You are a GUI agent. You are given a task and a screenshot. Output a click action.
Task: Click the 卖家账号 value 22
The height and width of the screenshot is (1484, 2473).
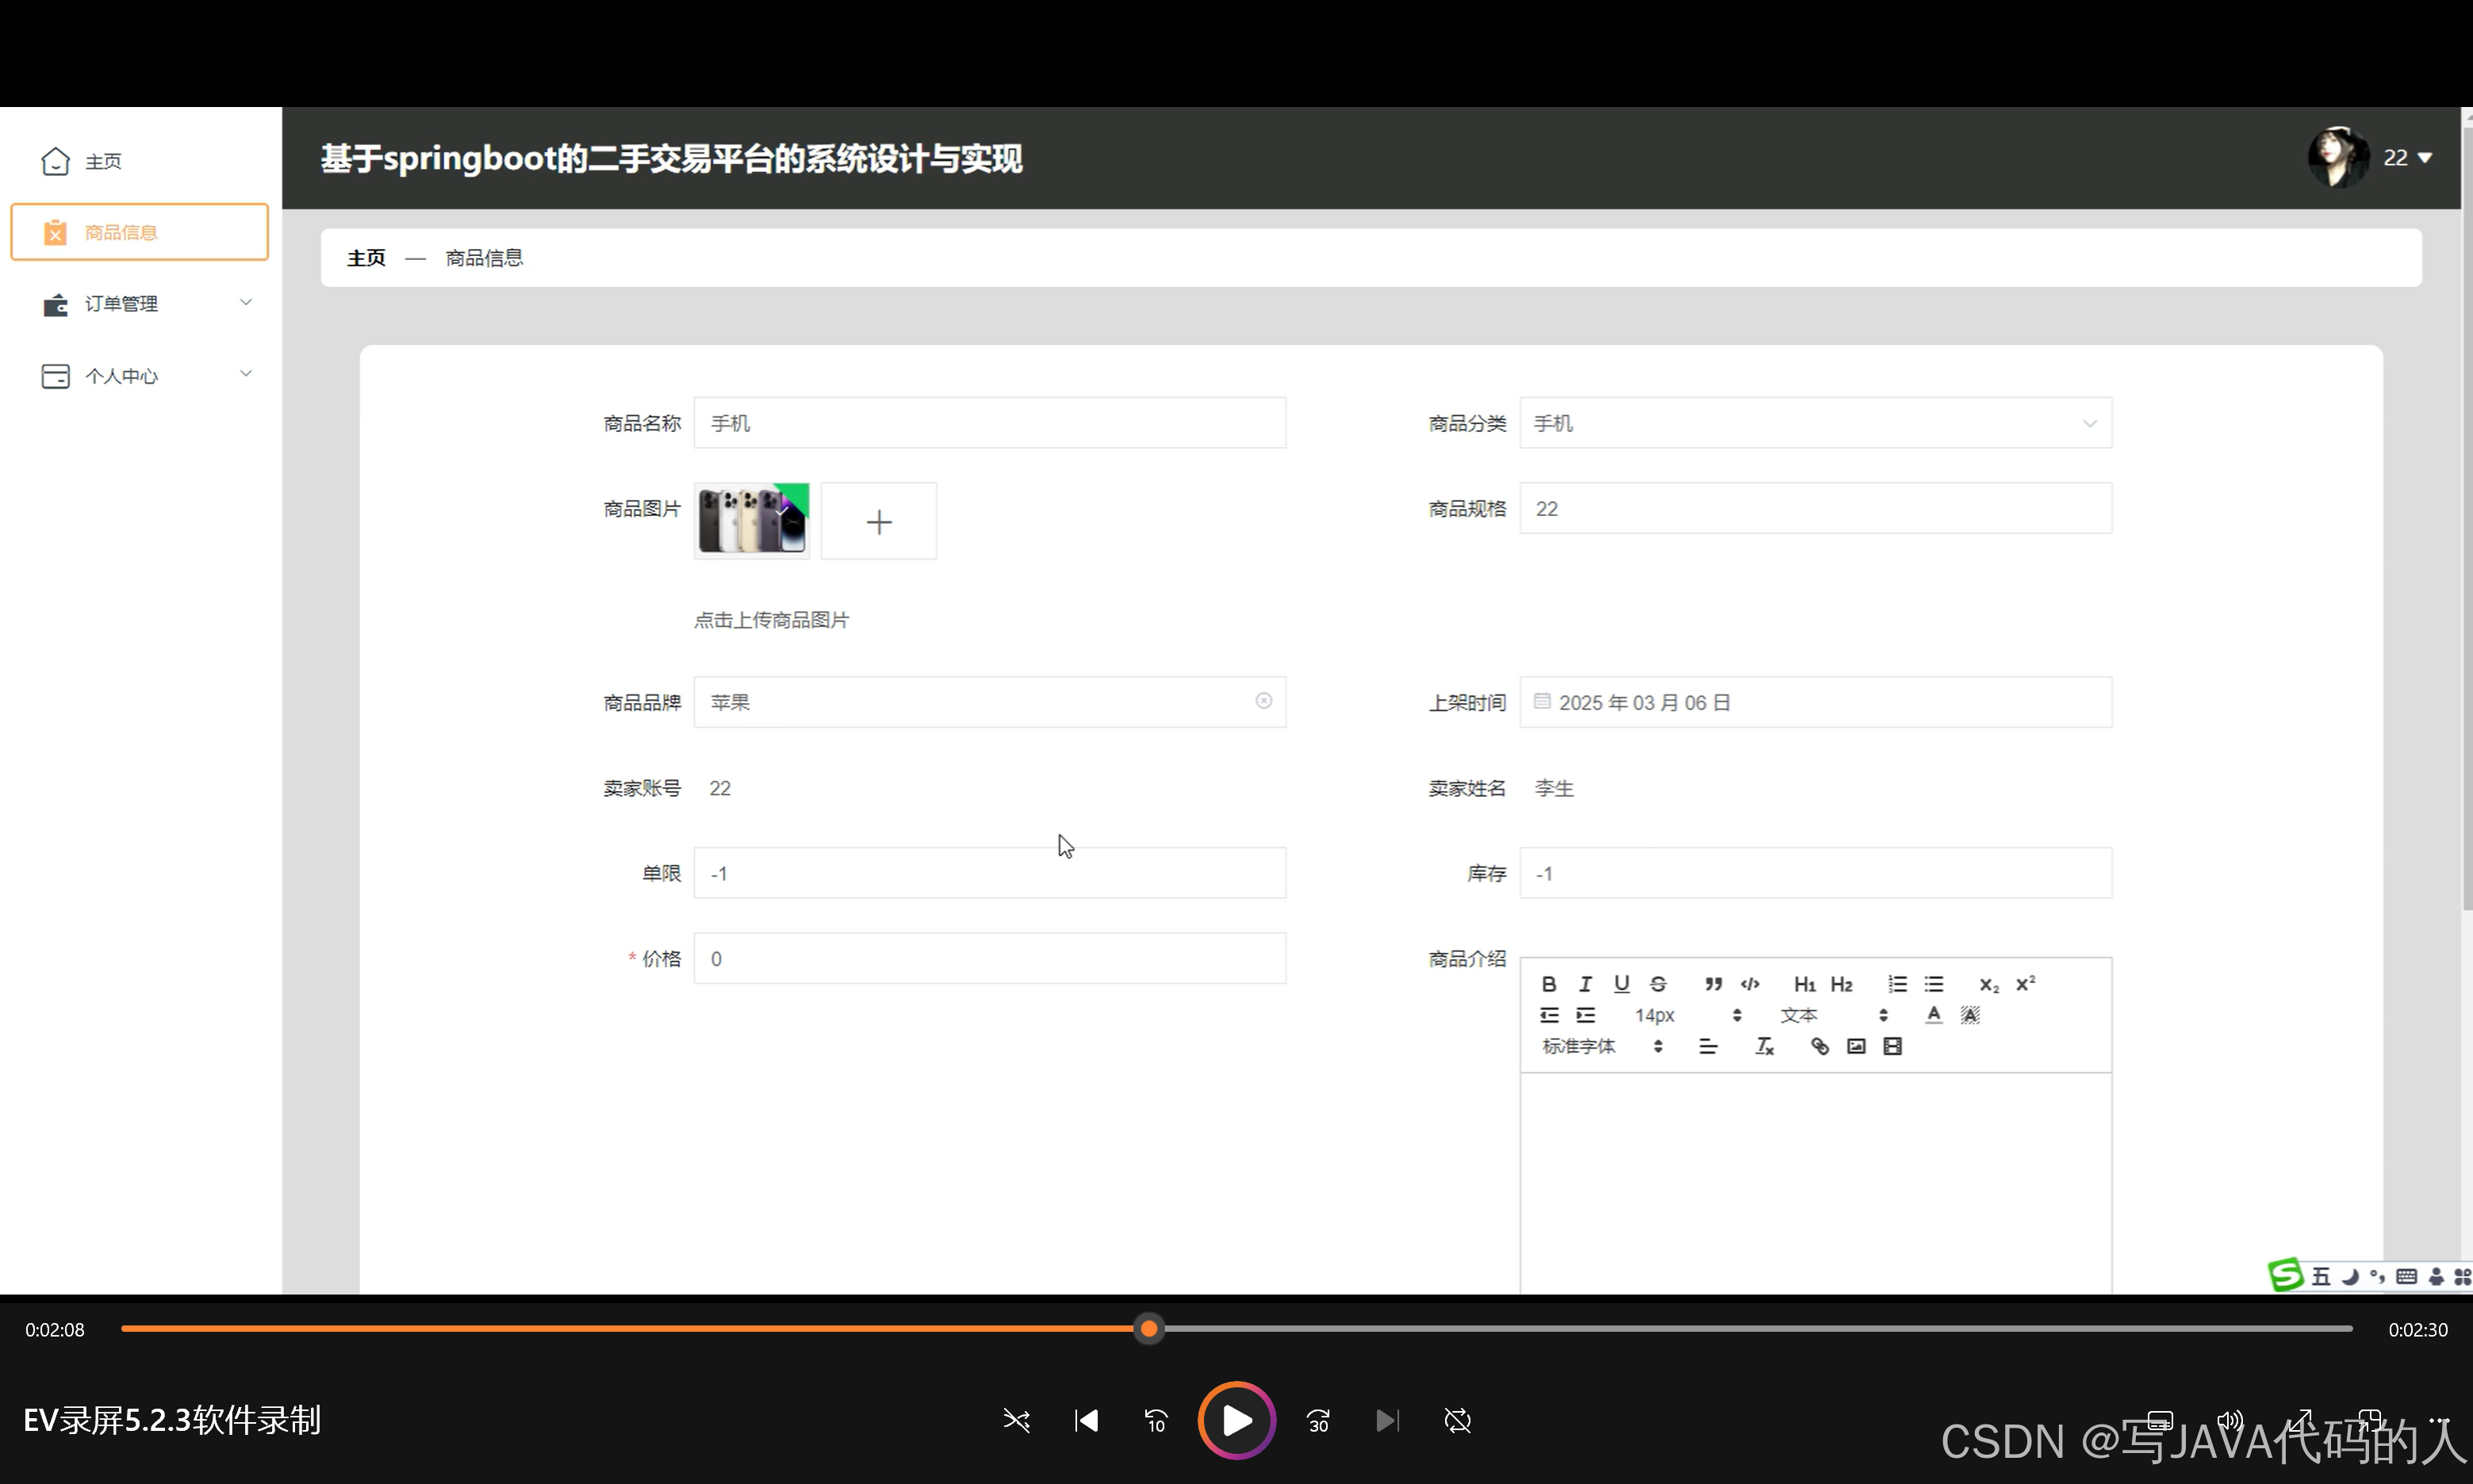tap(720, 788)
